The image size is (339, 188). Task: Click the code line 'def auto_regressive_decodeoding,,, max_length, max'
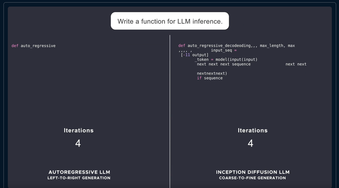237,46
